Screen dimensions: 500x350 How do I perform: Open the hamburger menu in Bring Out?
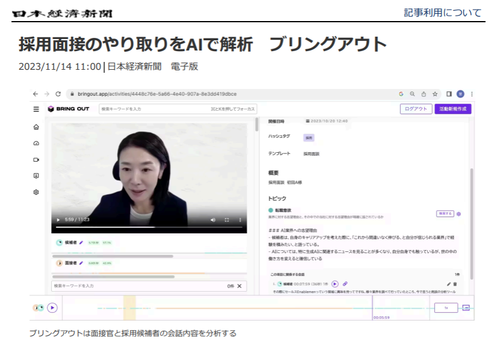pos(36,109)
